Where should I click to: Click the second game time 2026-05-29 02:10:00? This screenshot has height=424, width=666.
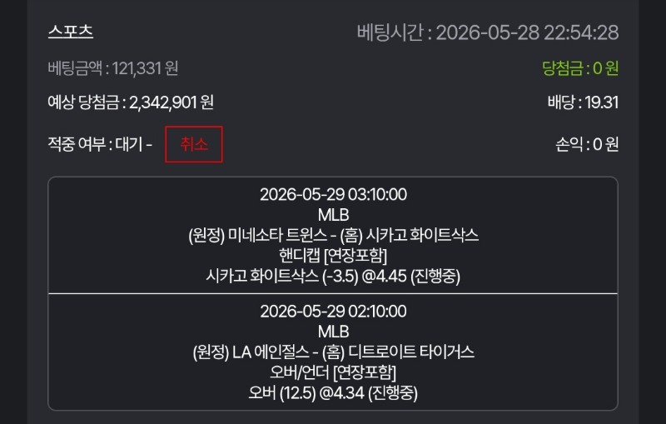[x=334, y=312]
